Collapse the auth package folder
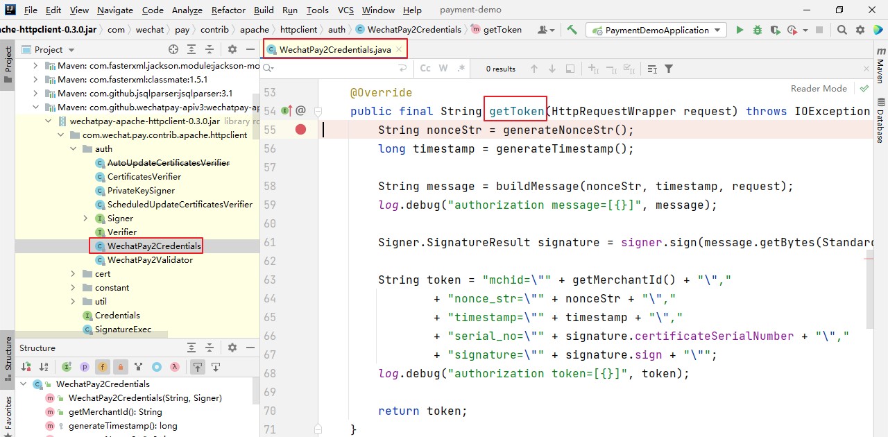 [x=74, y=149]
